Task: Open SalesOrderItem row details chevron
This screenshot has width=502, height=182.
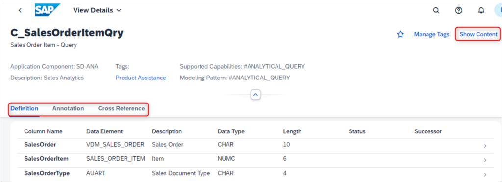Action: tap(485, 160)
